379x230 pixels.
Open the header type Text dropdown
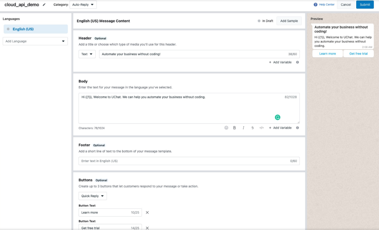pos(87,54)
